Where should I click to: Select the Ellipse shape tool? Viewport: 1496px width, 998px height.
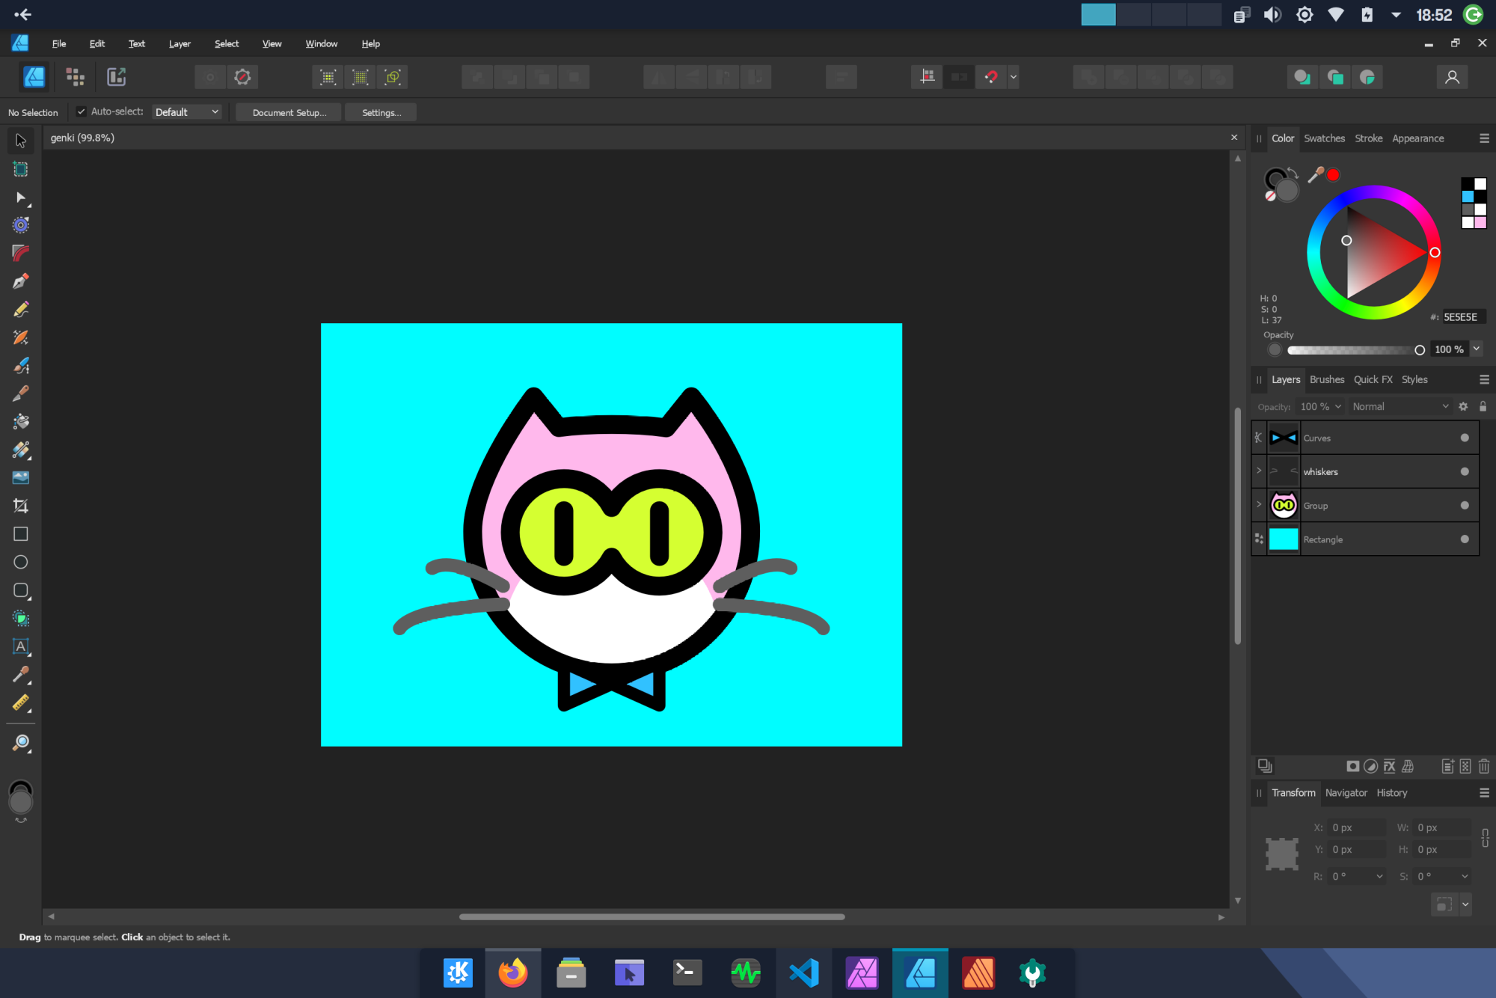21,562
